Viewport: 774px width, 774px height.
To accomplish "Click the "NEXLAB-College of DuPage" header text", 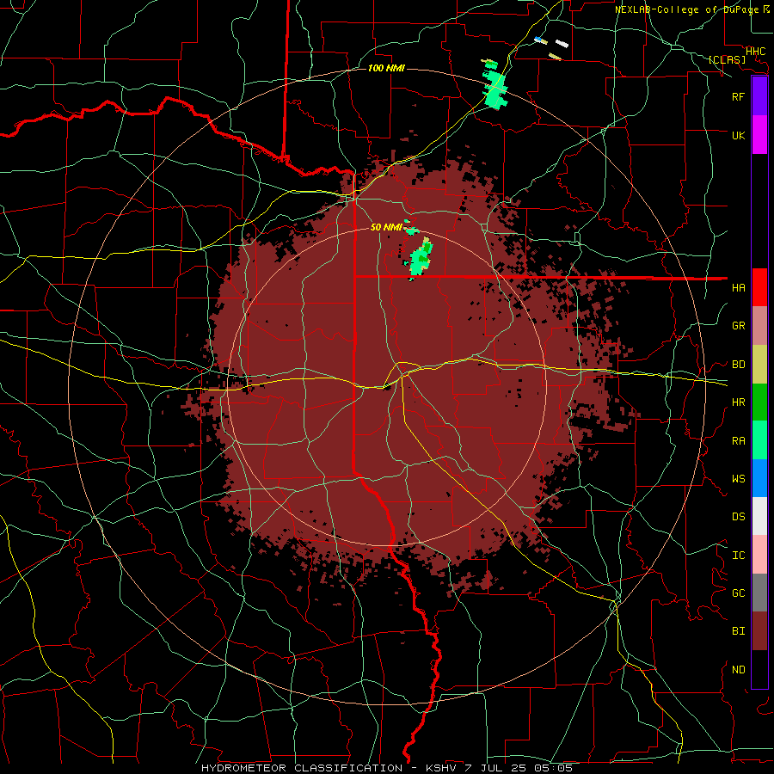I will pyautogui.click(x=688, y=9).
